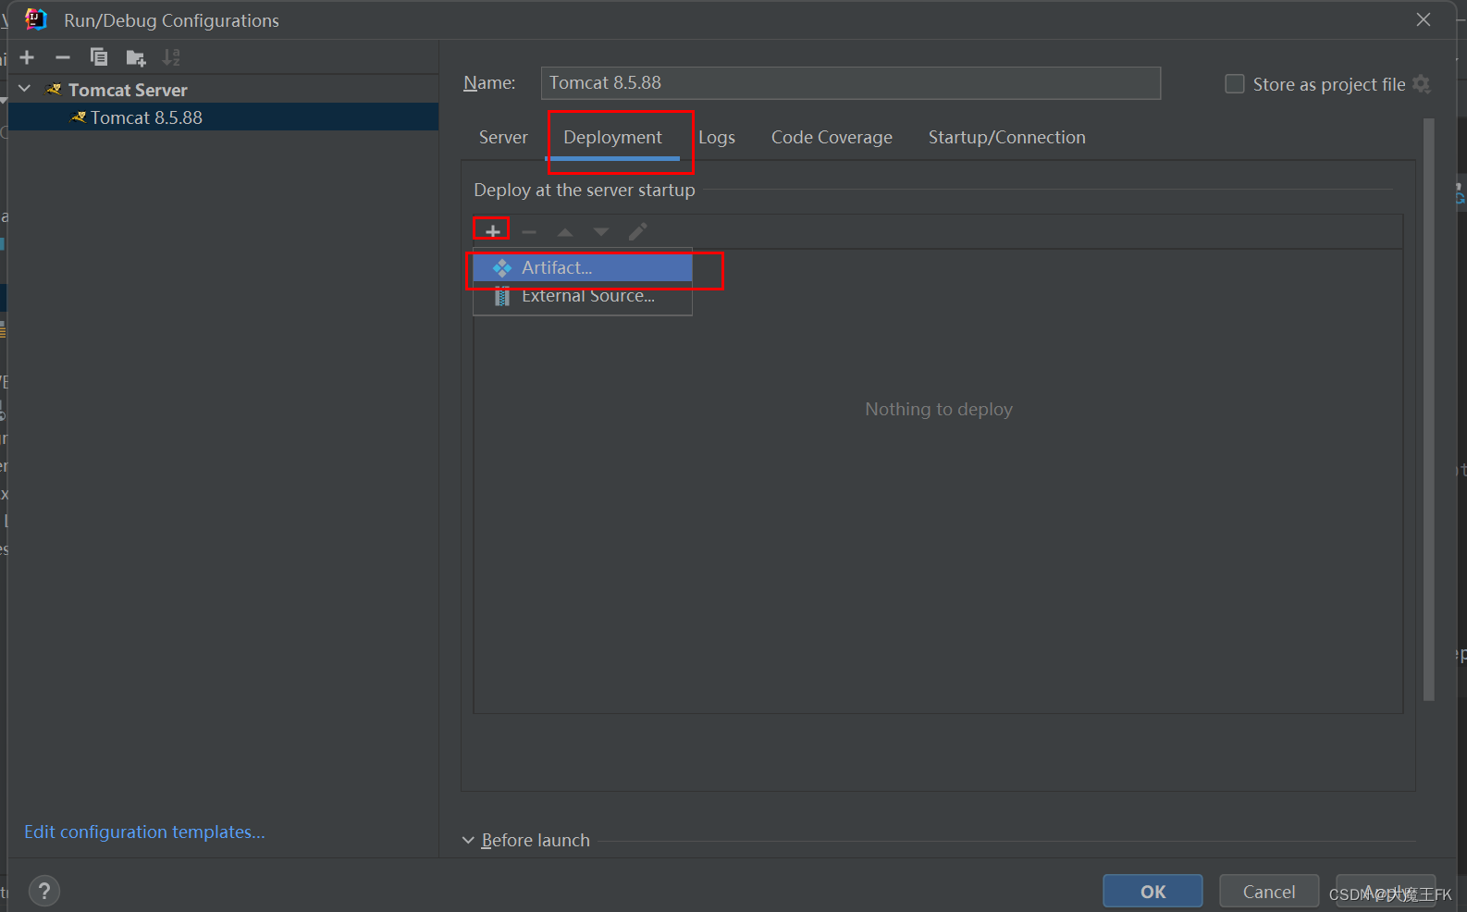This screenshot has width=1467, height=912.
Task: Copy the selected configuration
Action: [99, 57]
